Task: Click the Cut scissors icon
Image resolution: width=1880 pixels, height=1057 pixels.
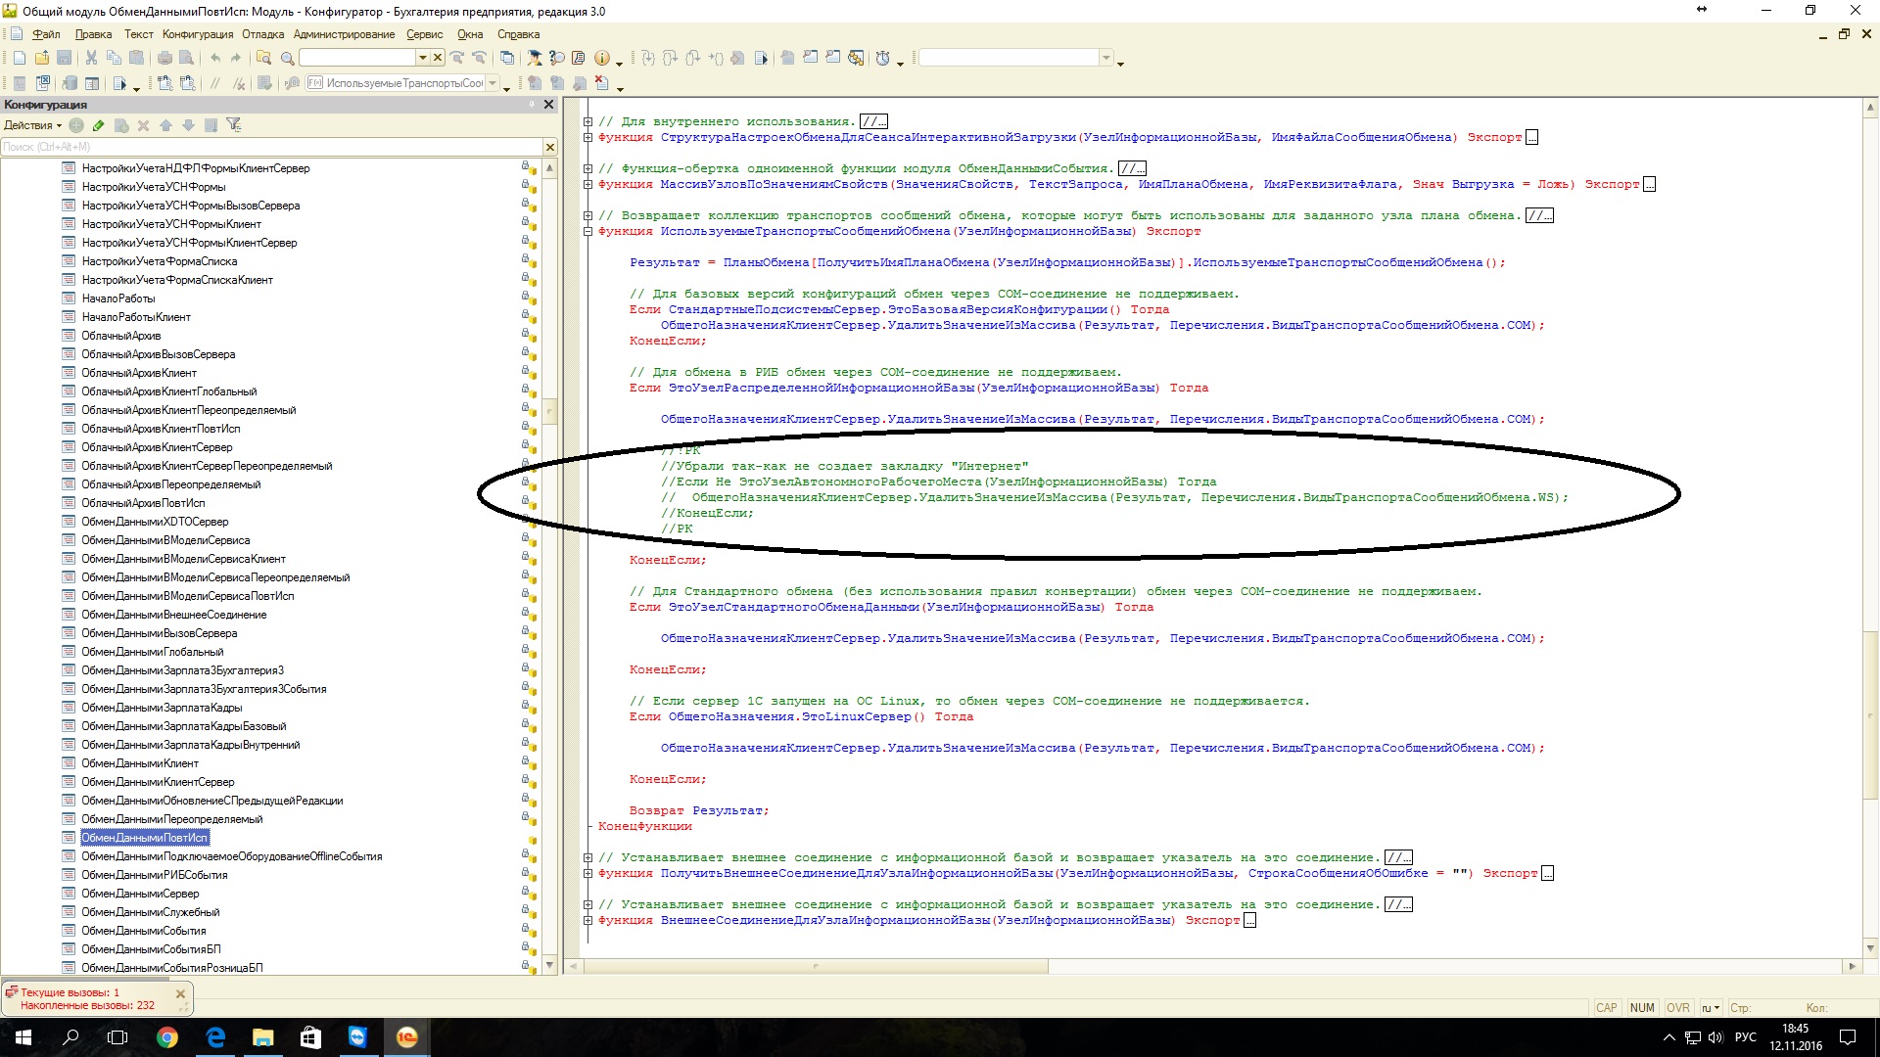Action: [x=91, y=59]
